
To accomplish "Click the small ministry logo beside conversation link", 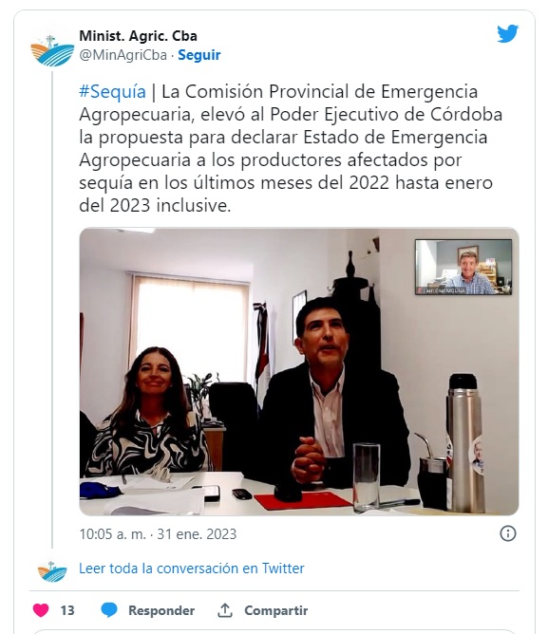I will point(52,571).
